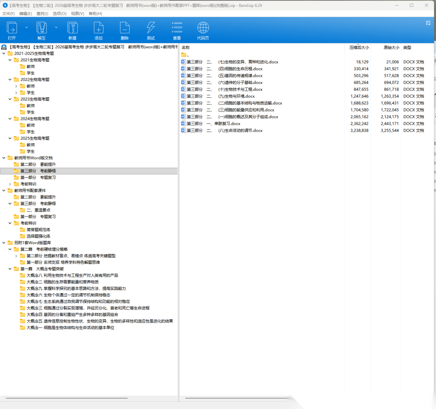Screen dimensions: 436x409
Task: Open the dropdown arrow beside Extract
Action: [56, 27]
